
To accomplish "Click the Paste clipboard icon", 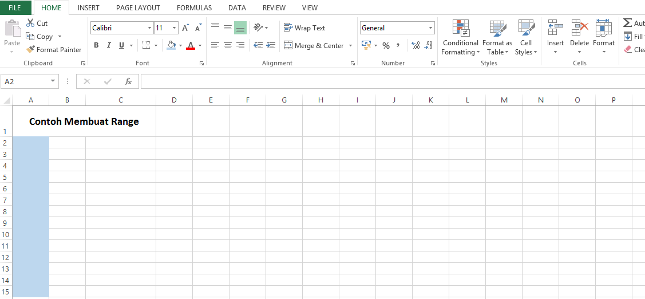I will point(13,29).
